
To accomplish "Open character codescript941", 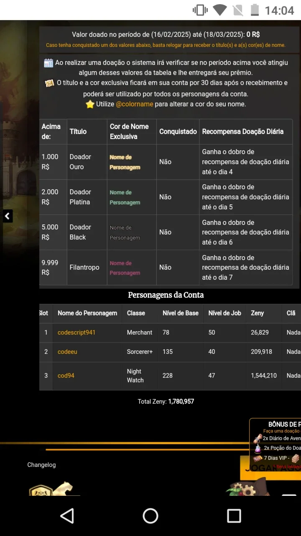I will [77, 332].
